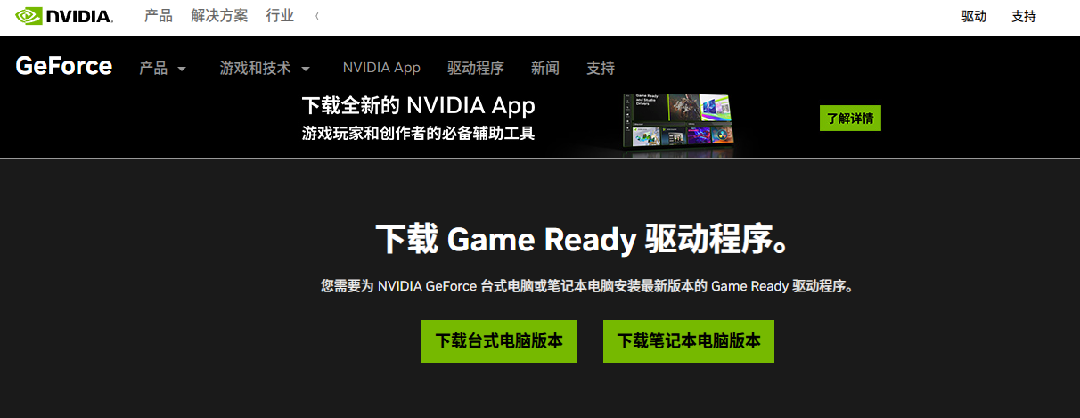Switch to the 驱动程序 page
The width and height of the screenshot is (1080, 418).
pos(476,68)
